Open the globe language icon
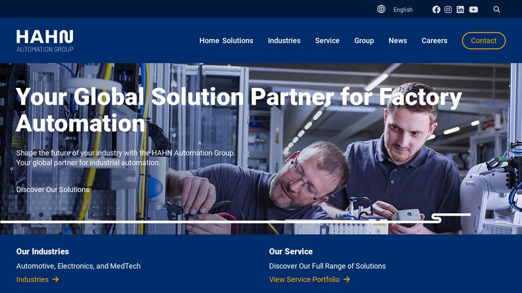This screenshot has width=522, height=293. tap(381, 9)
